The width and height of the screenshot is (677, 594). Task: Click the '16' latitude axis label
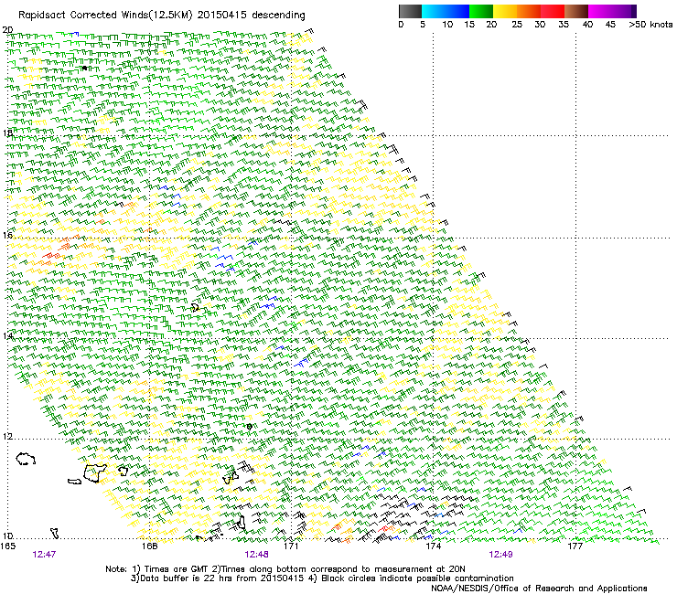tap(7, 235)
